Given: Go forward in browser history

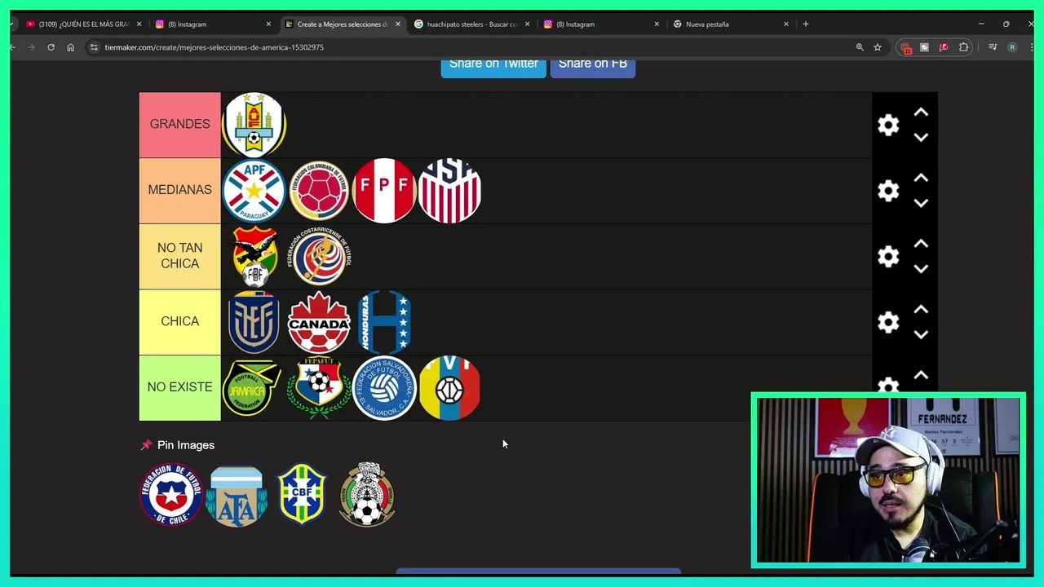Looking at the screenshot, I should 31,47.
